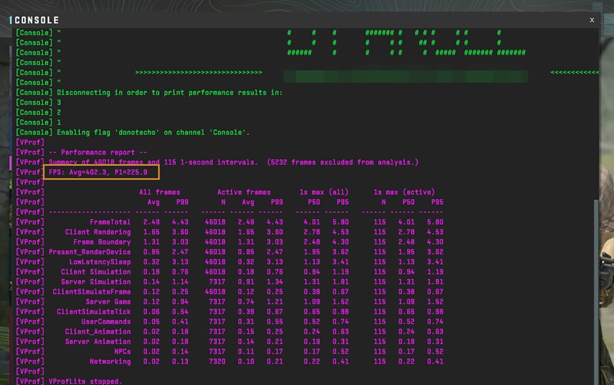The image size is (614, 385).
Task: Click the "Enabling flag 'donotecho'" console line
Action: (x=153, y=132)
